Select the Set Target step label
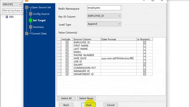This screenshot has height=107, width=190. pyautogui.click(x=39, y=21)
